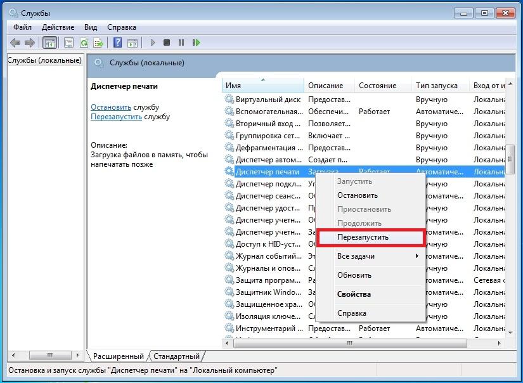Click the blue Help question mark icon

pyautogui.click(x=117, y=43)
